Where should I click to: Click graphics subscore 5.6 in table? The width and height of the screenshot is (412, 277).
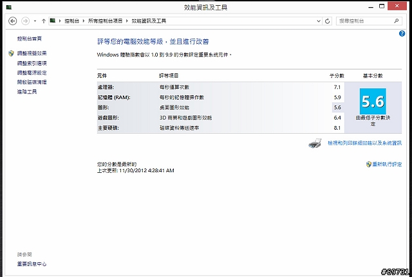click(337, 107)
